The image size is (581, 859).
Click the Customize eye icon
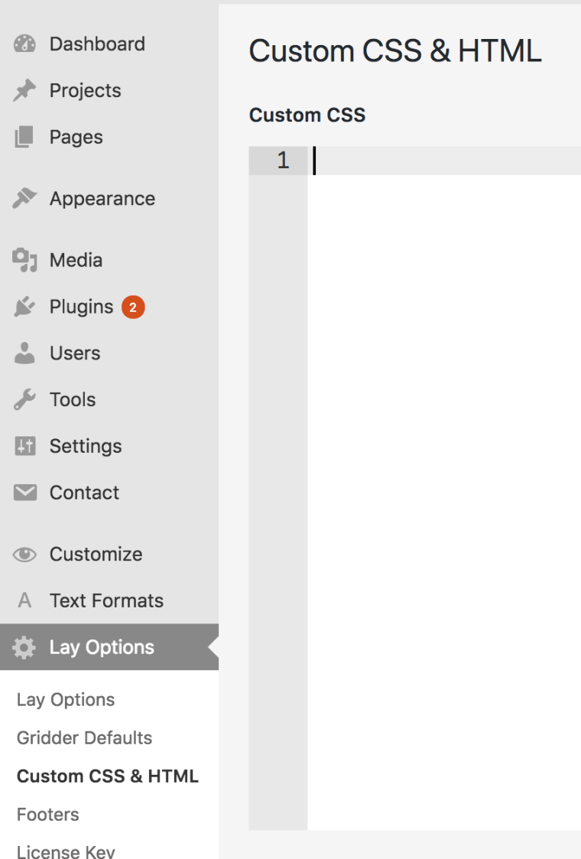click(x=24, y=555)
